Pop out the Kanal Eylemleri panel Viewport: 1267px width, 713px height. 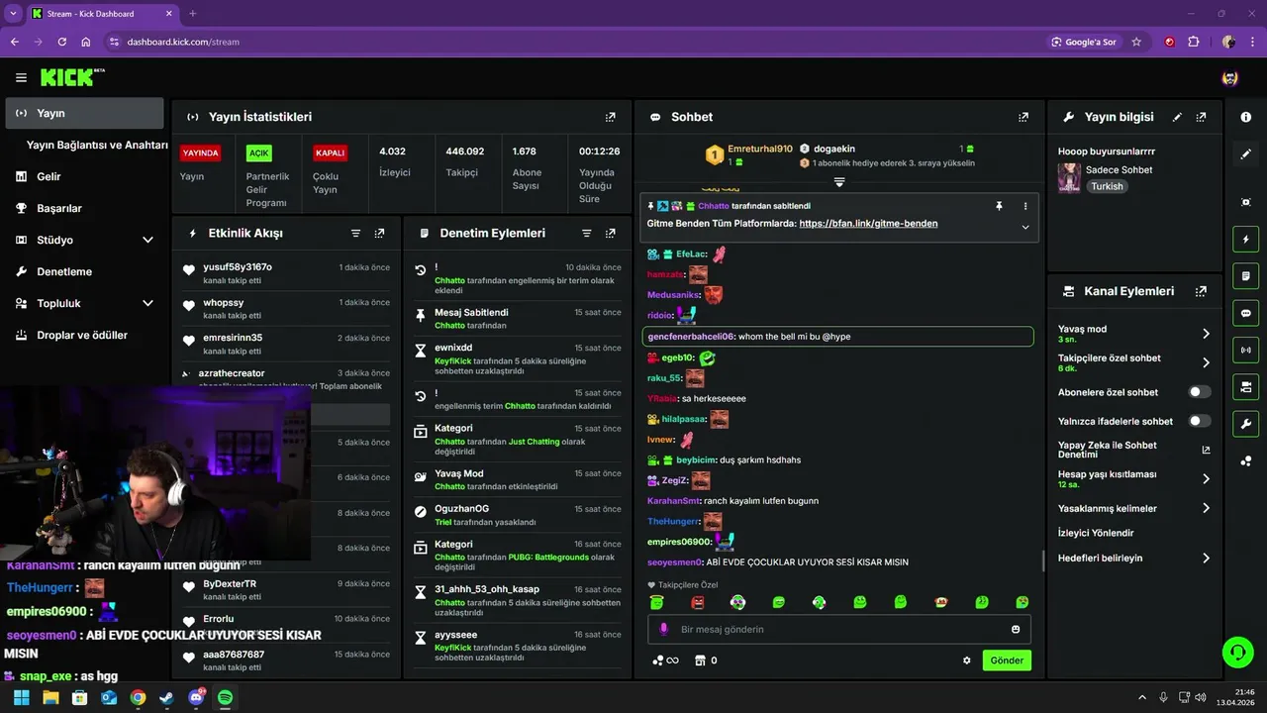pyautogui.click(x=1201, y=291)
